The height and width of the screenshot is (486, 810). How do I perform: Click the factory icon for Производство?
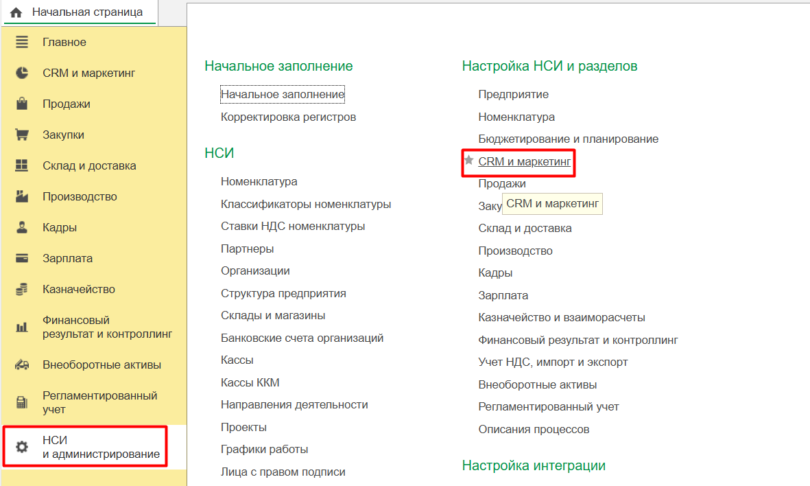click(22, 196)
